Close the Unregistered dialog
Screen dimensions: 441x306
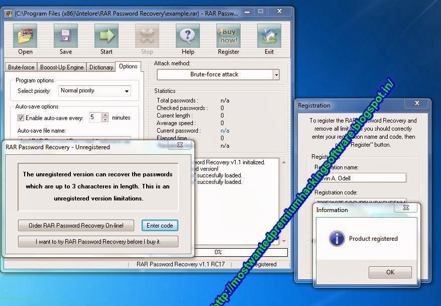[x=180, y=145]
